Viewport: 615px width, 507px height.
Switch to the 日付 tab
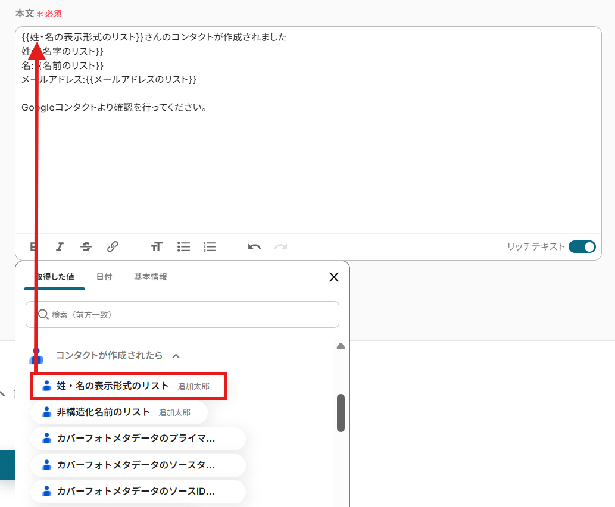pyautogui.click(x=104, y=277)
